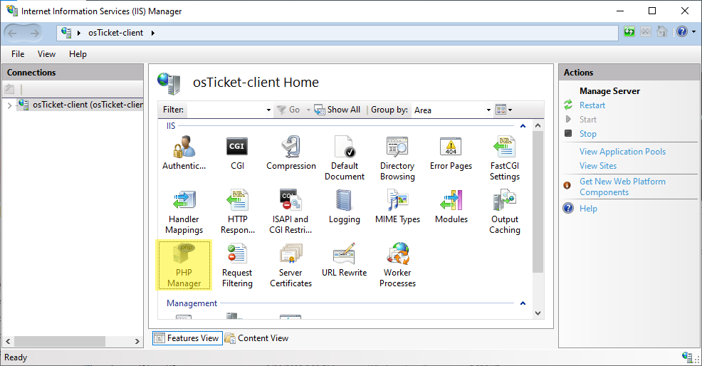The width and height of the screenshot is (702, 366).
Task: Switch to Content View tab
Action: click(x=257, y=338)
